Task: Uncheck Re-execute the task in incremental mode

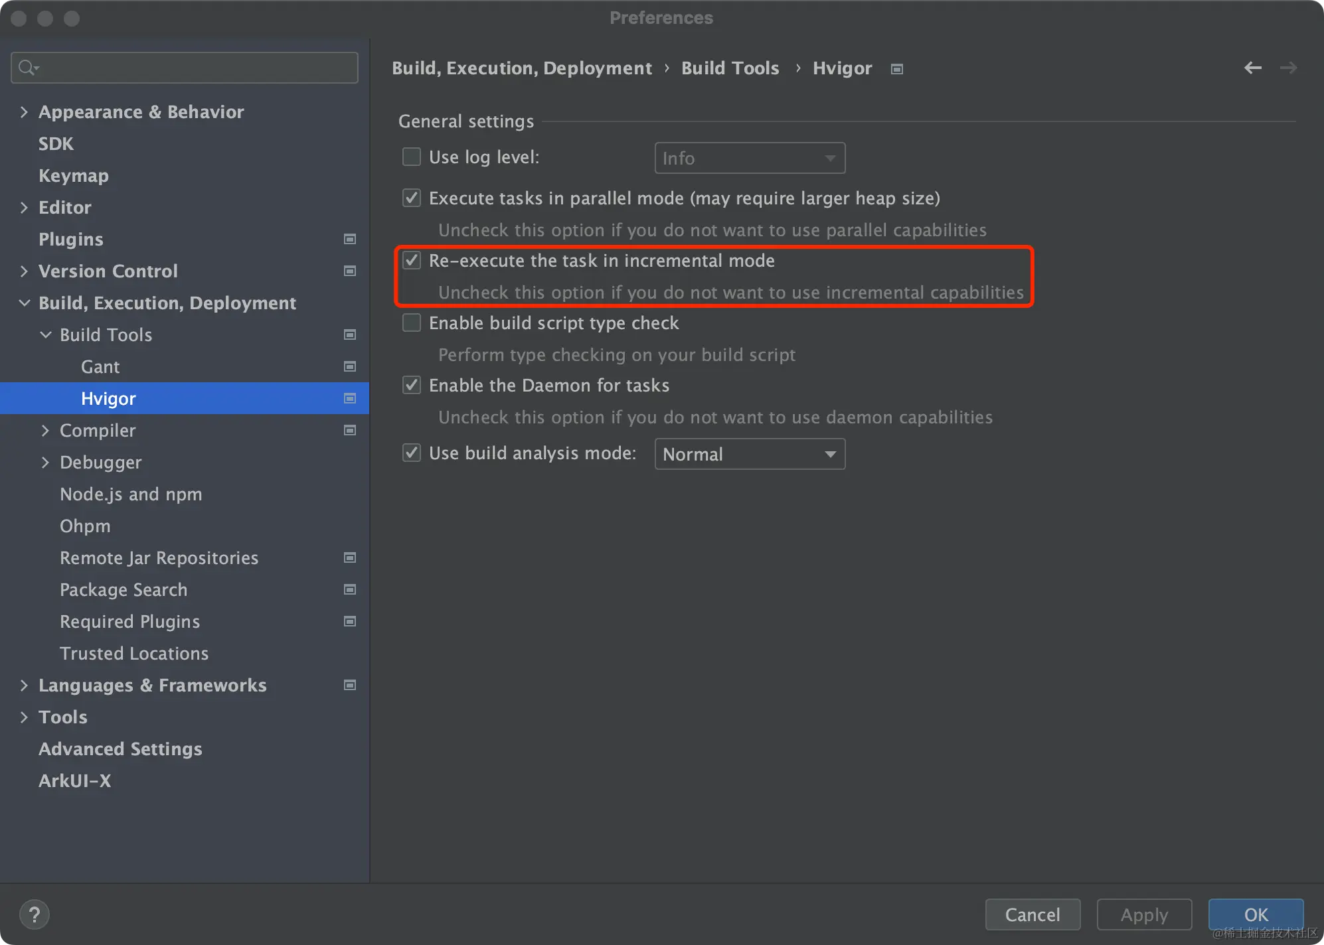Action: coord(412,260)
